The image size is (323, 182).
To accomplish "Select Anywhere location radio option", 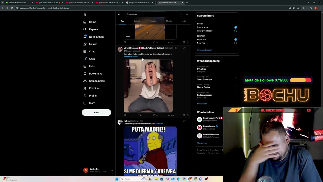I will pos(236,39).
